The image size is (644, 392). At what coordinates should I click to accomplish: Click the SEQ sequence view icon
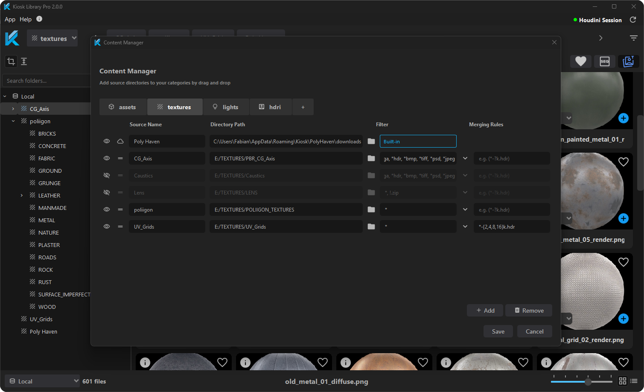pyautogui.click(x=605, y=61)
